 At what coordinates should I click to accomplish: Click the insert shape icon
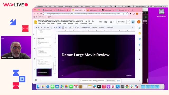tap(70, 27)
